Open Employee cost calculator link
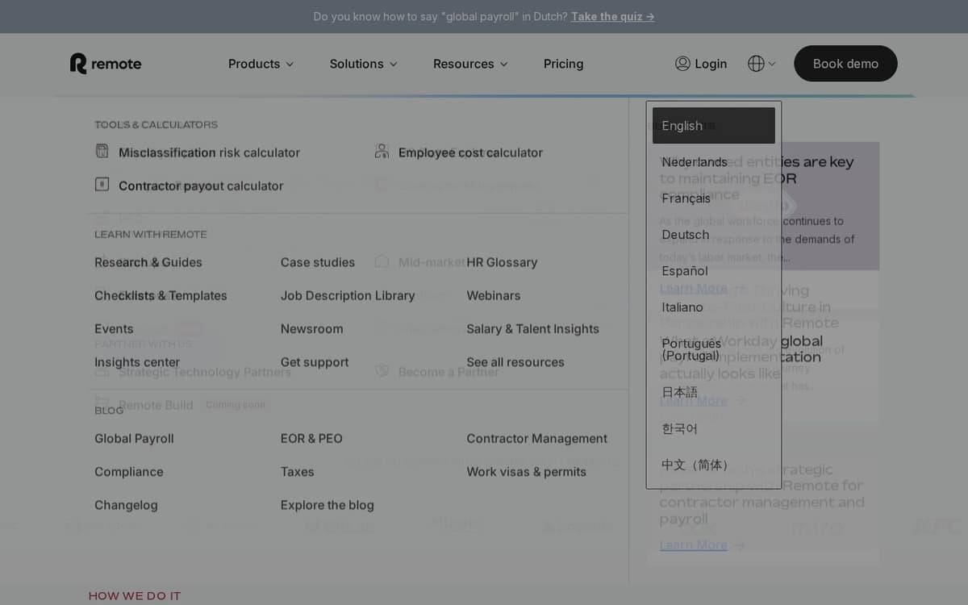 pyautogui.click(x=470, y=152)
